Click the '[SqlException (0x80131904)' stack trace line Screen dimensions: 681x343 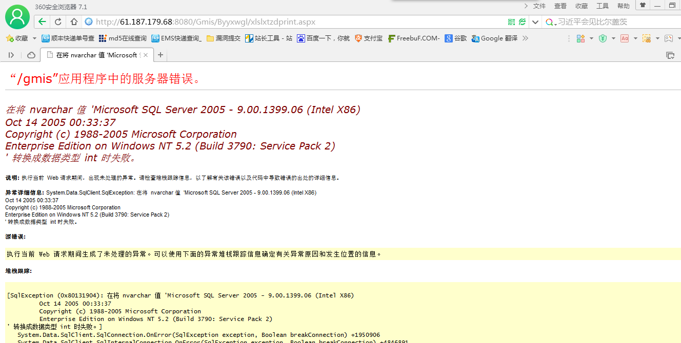tap(181, 295)
